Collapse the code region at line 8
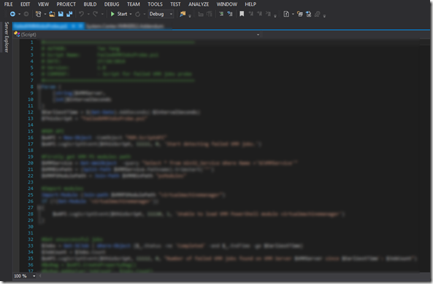This screenshot has height=284, width=433. tap(39, 87)
